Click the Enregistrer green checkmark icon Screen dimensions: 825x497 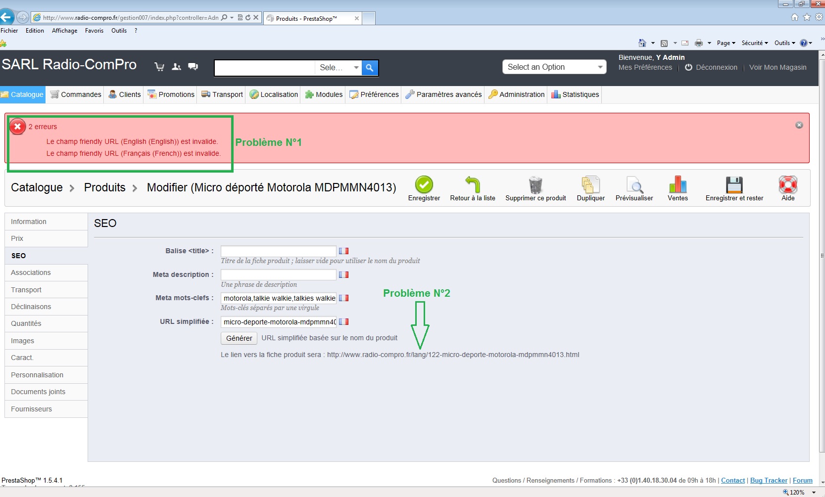coord(424,184)
